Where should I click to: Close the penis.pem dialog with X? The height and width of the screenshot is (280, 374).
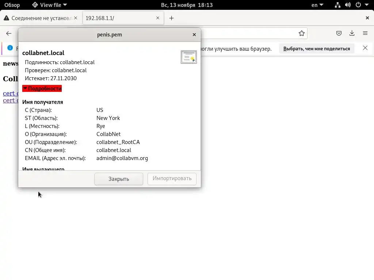[x=194, y=35]
